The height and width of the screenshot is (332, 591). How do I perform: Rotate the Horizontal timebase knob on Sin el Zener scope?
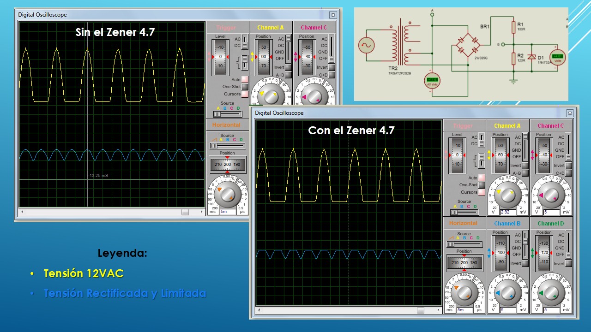pos(228,194)
